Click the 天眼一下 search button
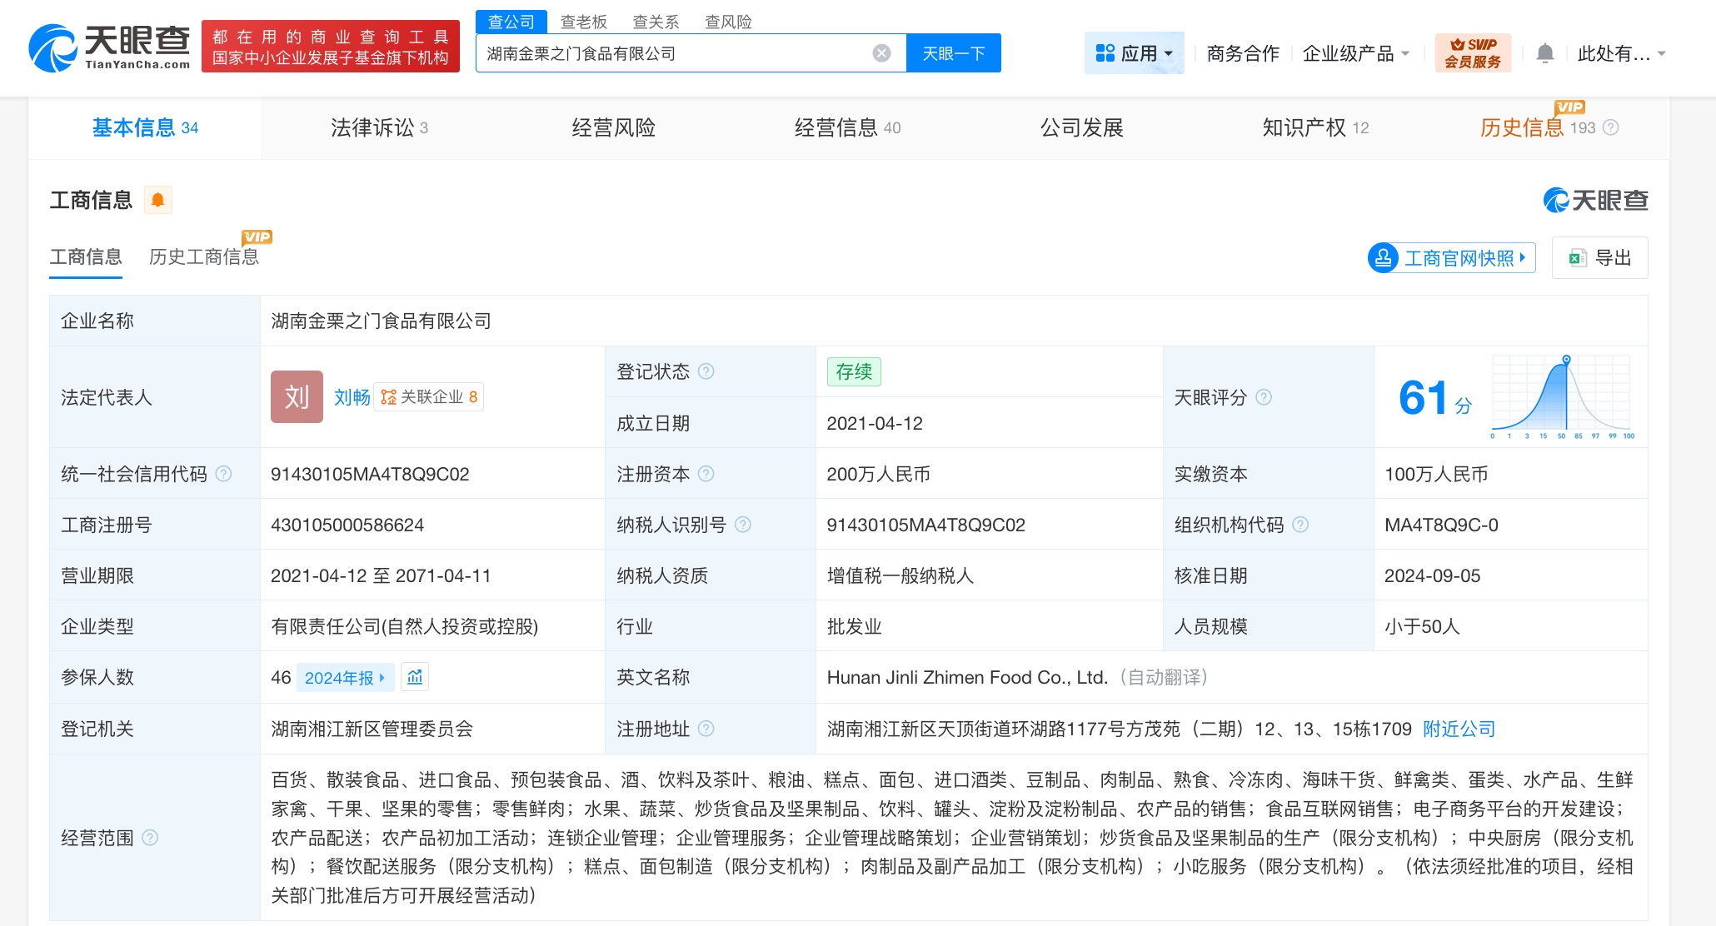The height and width of the screenshot is (926, 1716). coord(953,53)
